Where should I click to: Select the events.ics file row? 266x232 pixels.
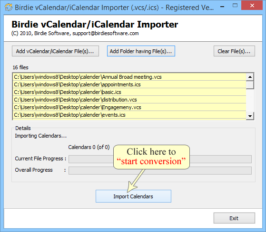click(x=129, y=115)
